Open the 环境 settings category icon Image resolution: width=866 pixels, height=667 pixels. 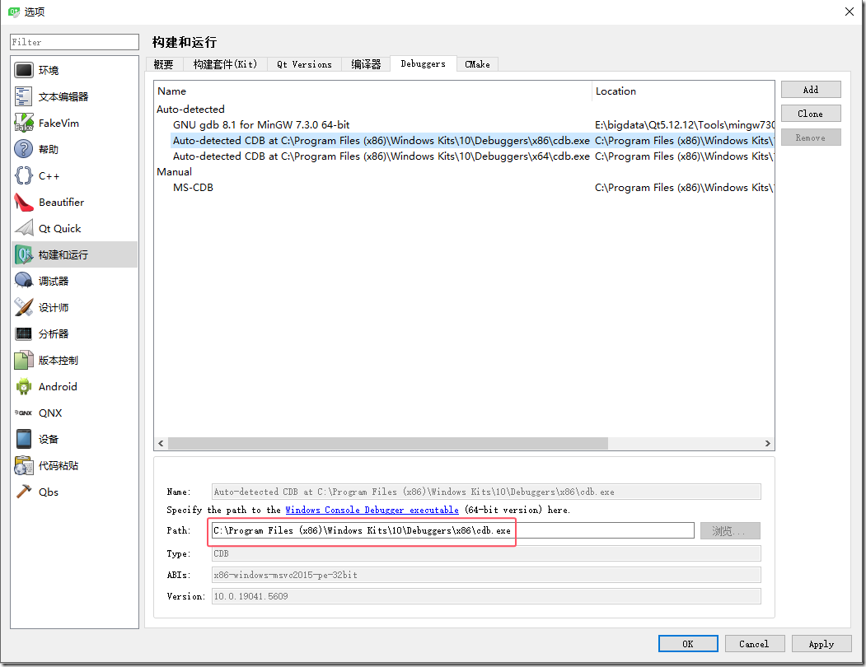pyautogui.click(x=24, y=70)
